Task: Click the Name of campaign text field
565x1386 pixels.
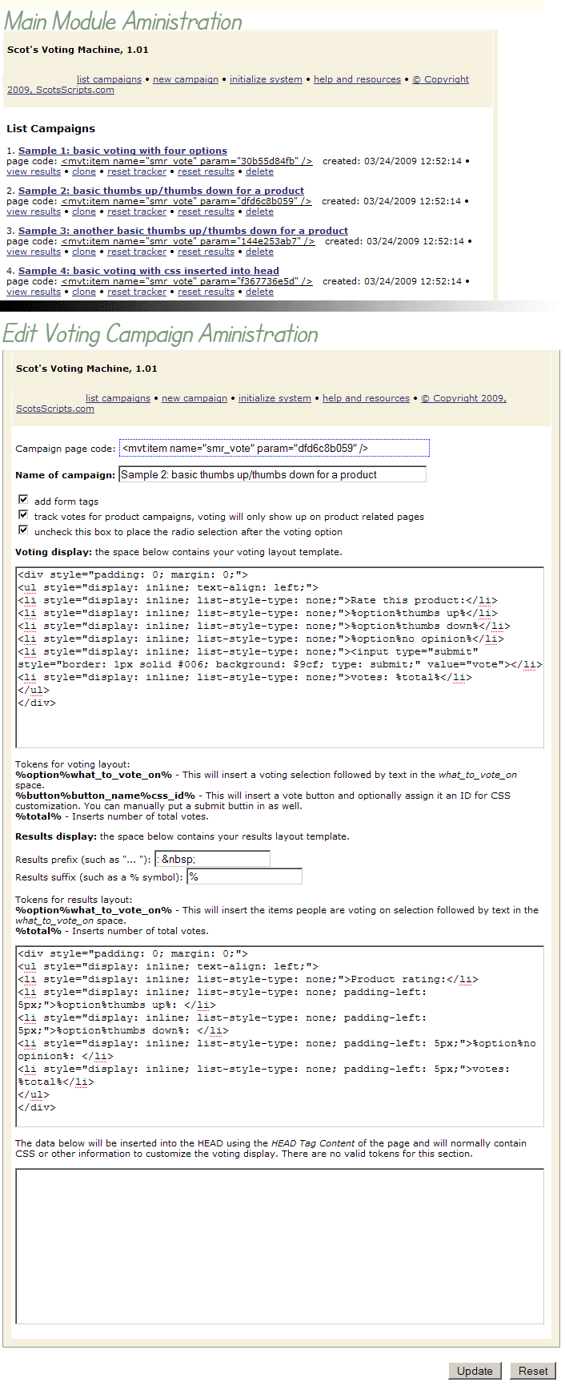Action: coord(272,474)
